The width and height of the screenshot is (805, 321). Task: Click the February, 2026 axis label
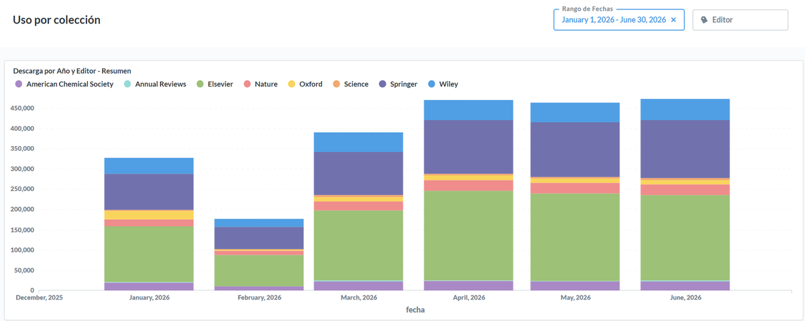pyautogui.click(x=260, y=298)
